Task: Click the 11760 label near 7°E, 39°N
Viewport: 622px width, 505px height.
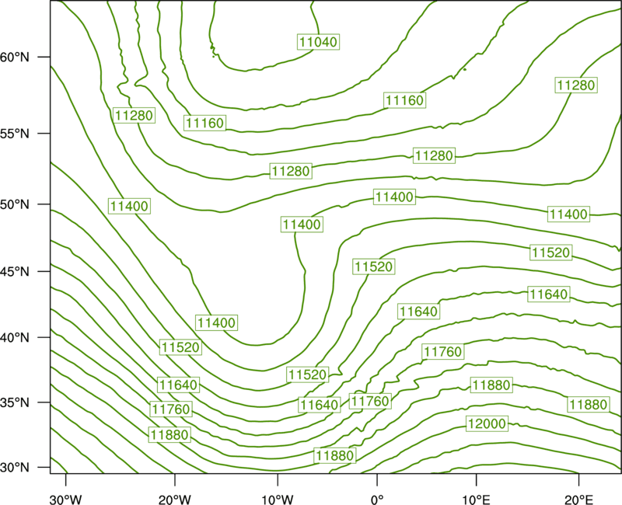Action: (x=442, y=351)
